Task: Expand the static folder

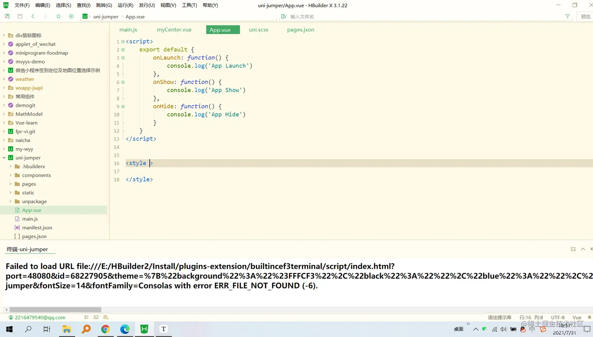Action: click(x=11, y=193)
